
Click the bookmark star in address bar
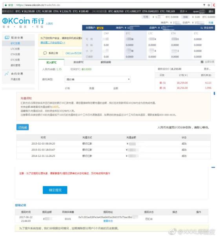coord(209,5)
